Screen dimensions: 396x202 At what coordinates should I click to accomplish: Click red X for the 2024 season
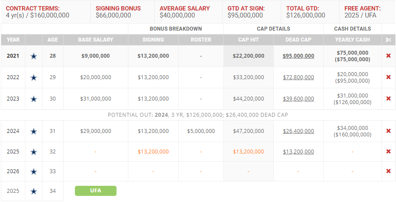click(388, 131)
